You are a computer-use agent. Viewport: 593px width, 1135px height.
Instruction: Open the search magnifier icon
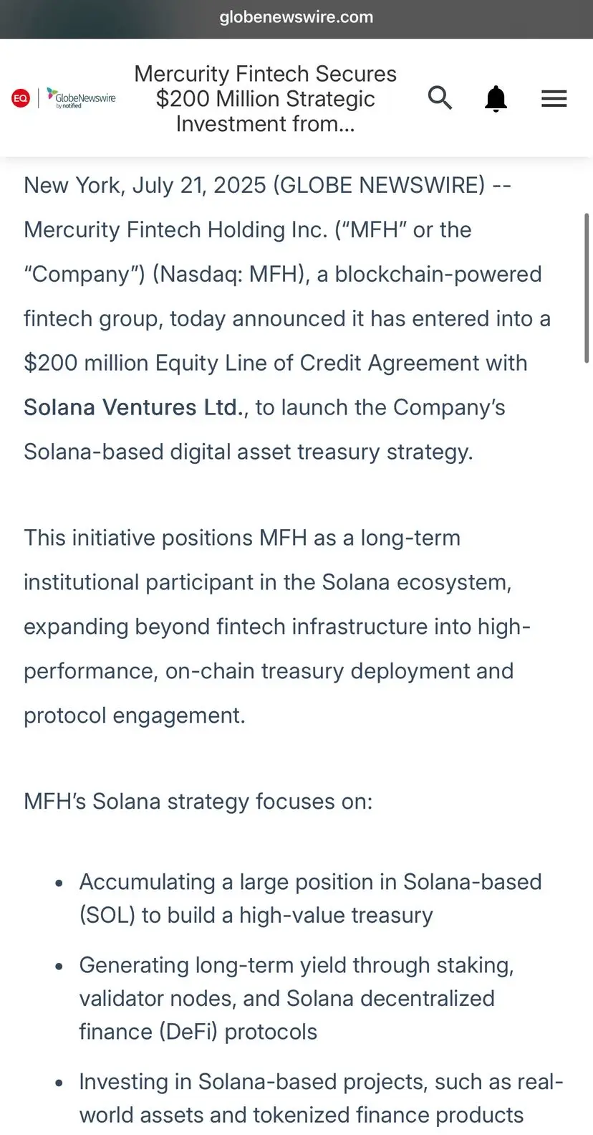click(x=440, y=98)
